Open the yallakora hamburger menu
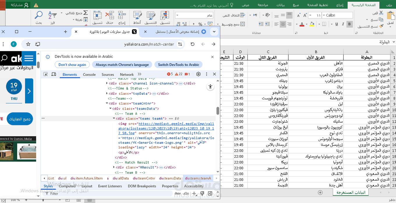This screenshot has height=203, width=396. [x=29, y=59]
